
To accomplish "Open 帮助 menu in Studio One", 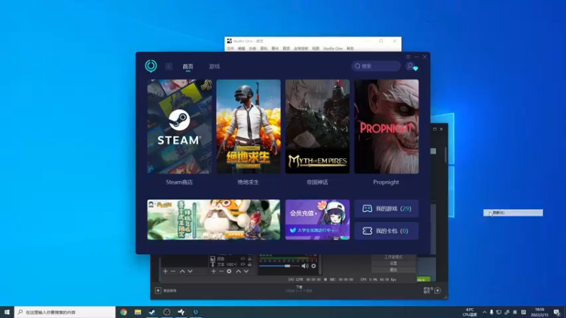I will (350, 48).
